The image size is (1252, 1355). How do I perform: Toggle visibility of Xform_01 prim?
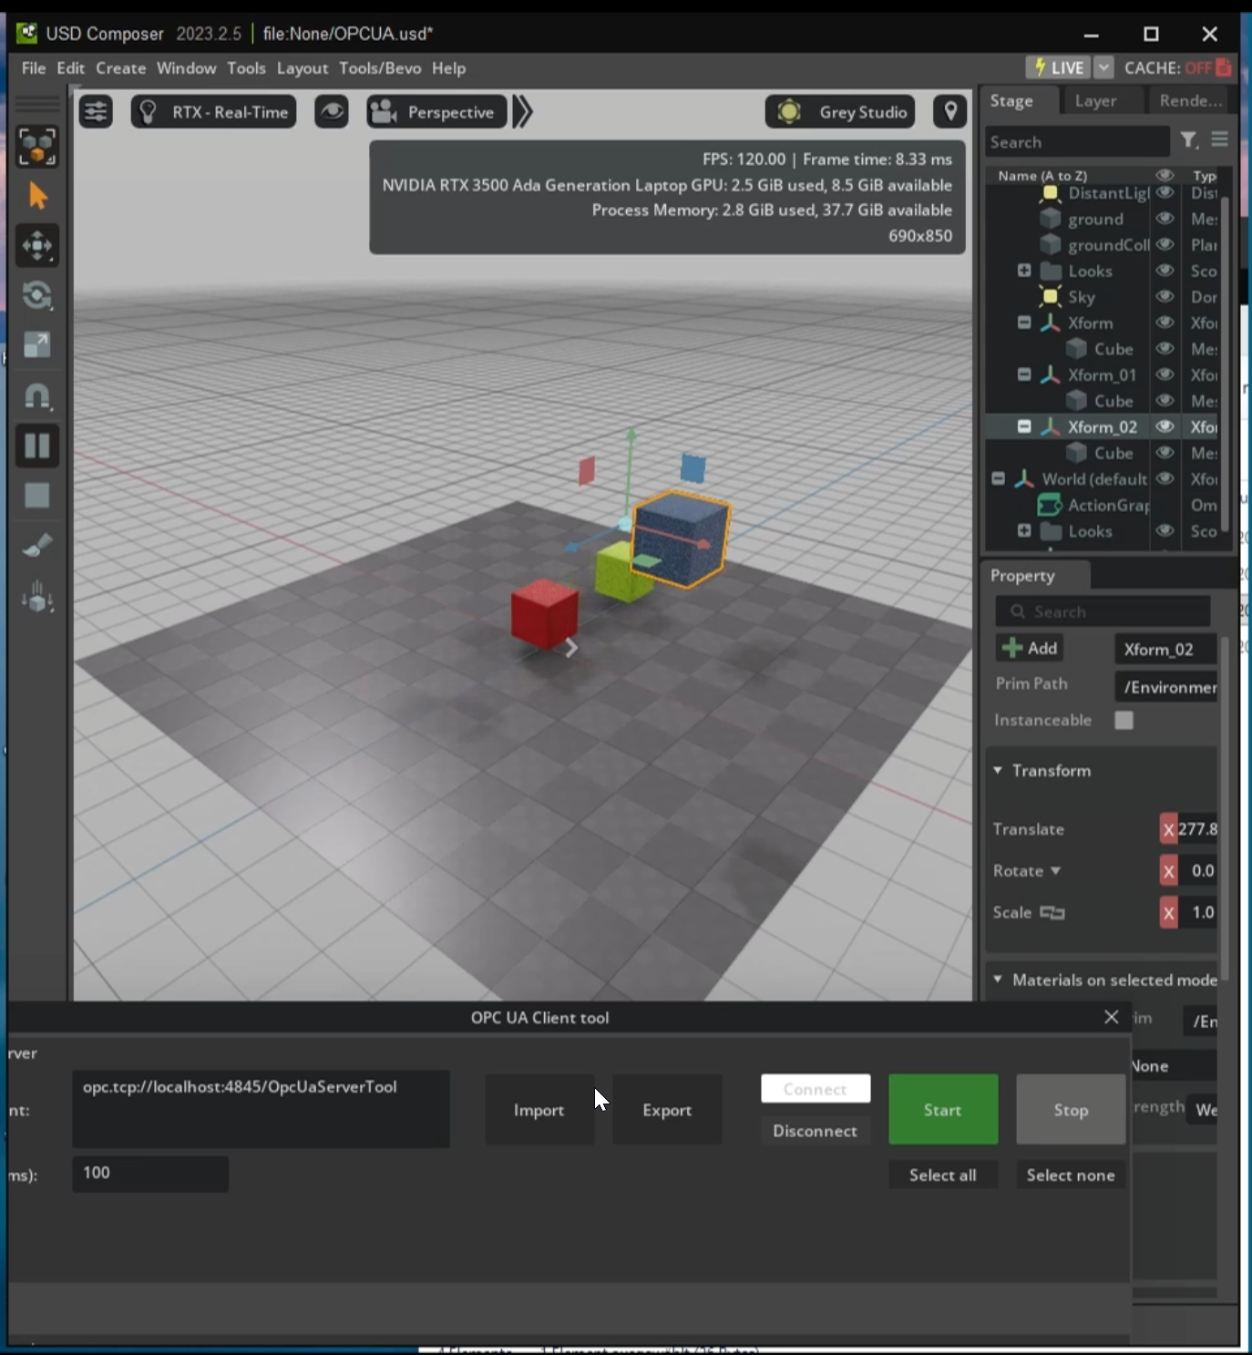point(1165,375)
